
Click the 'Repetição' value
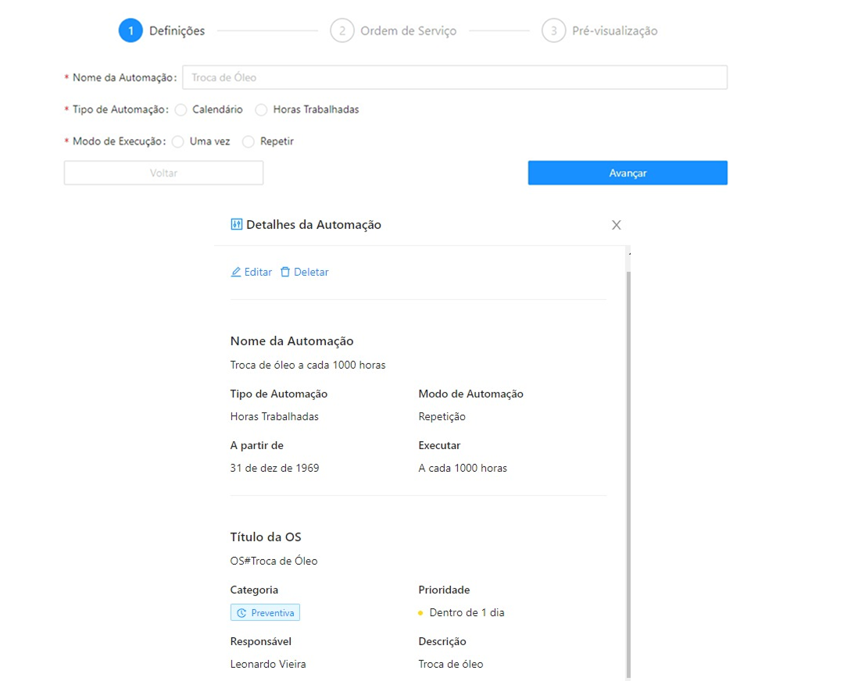442,416
